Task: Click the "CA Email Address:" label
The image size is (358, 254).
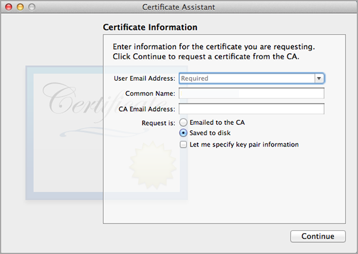Action: point(146,109)
